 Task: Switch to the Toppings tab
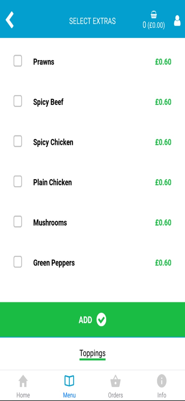pyautogui.click(x=92, y=353)
